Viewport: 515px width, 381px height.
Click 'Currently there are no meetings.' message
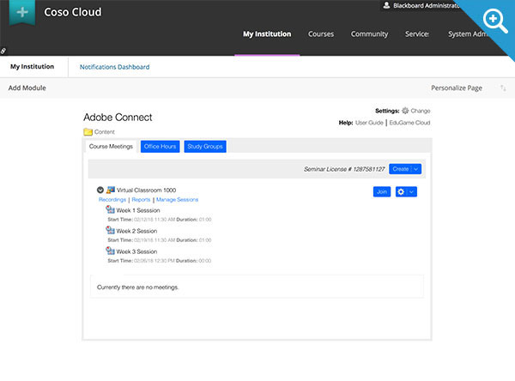coord(137,287)
